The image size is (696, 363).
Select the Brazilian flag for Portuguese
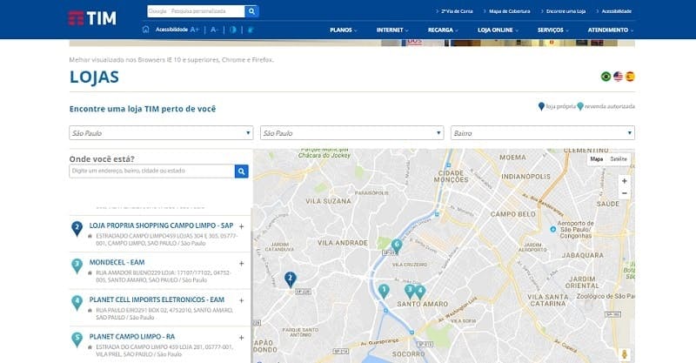(606, 77)
